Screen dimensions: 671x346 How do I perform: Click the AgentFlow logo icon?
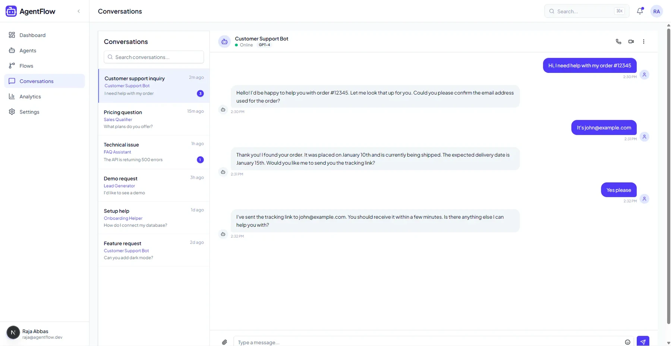click(x=11, y=11)
